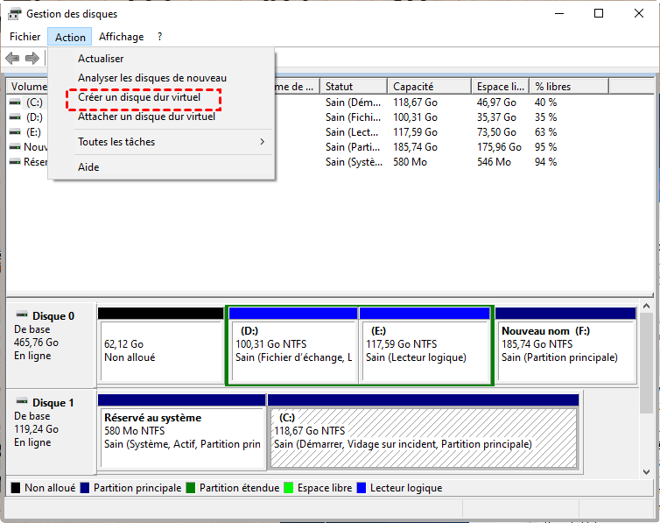Select the (C:) volume drive icon in list
This screenshot has height=523, width=660.
[x=15, y=102]
